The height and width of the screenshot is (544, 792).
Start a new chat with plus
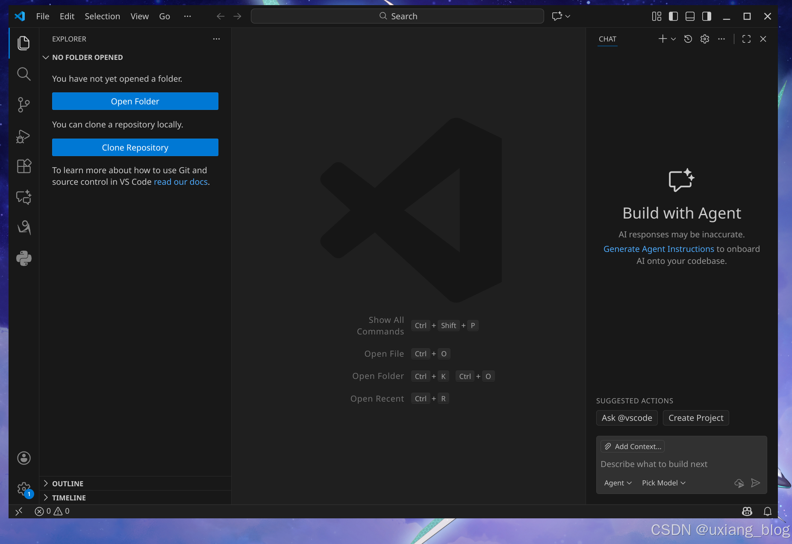click(662, 39)
